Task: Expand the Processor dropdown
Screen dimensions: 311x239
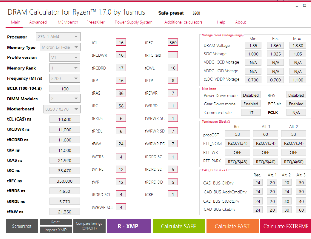Action: pos(58,37)
